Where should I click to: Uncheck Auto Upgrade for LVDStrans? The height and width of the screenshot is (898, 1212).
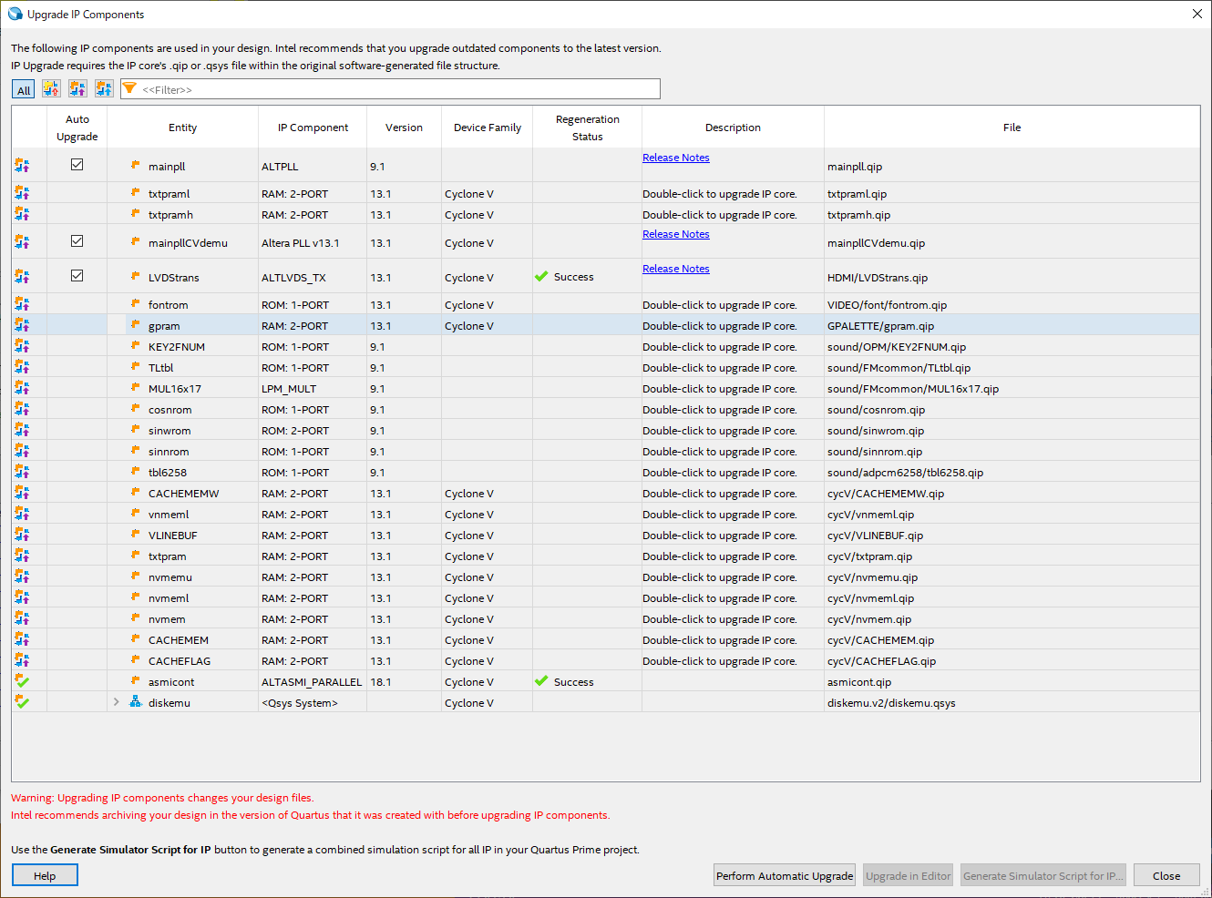(77, 276)
